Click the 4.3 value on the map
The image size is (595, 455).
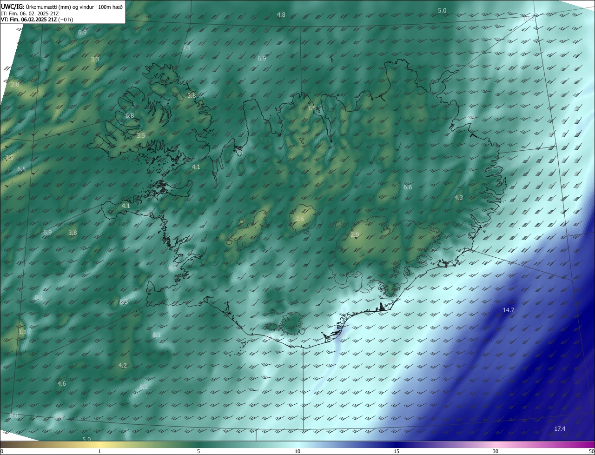[458, 198]
